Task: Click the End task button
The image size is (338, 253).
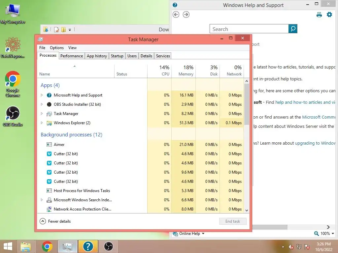Action: tap(233, 221)
